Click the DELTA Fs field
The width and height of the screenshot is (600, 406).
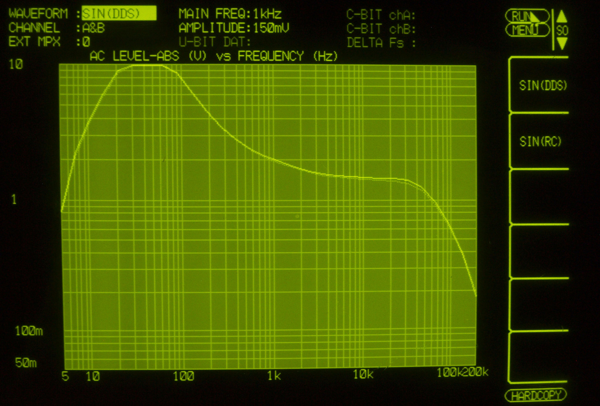(380, 43)
